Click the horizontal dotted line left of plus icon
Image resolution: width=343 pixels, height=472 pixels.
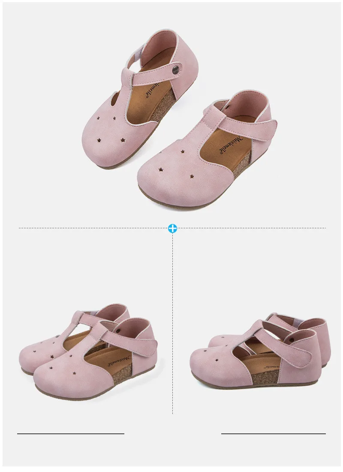93,228
